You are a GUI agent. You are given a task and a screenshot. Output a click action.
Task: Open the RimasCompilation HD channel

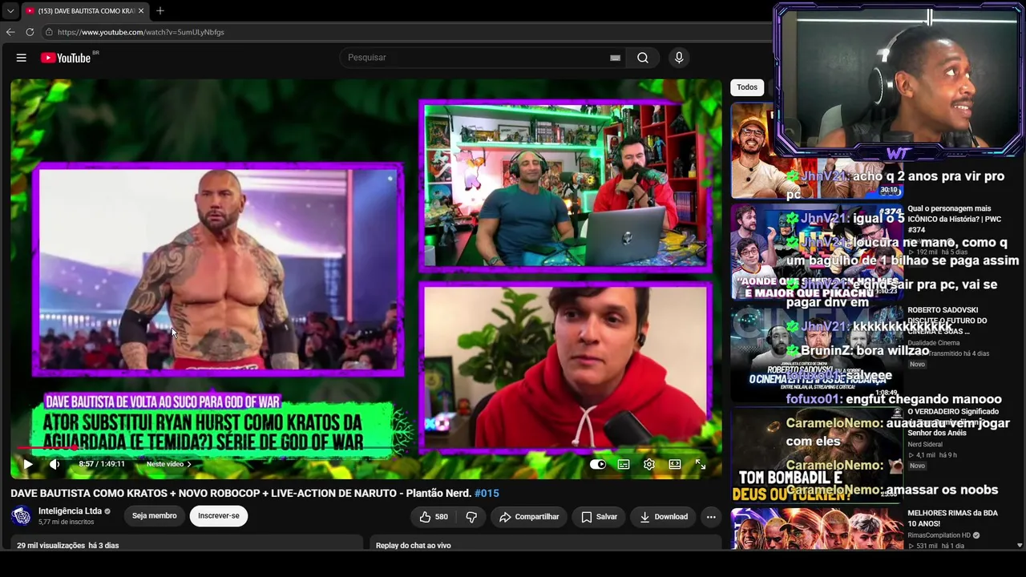pos(939,535)
